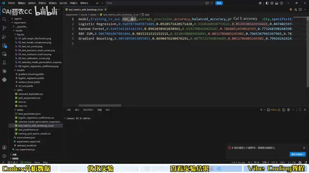Create a new terminal with plus
This screenshot has height=173, width=309.
261,110
